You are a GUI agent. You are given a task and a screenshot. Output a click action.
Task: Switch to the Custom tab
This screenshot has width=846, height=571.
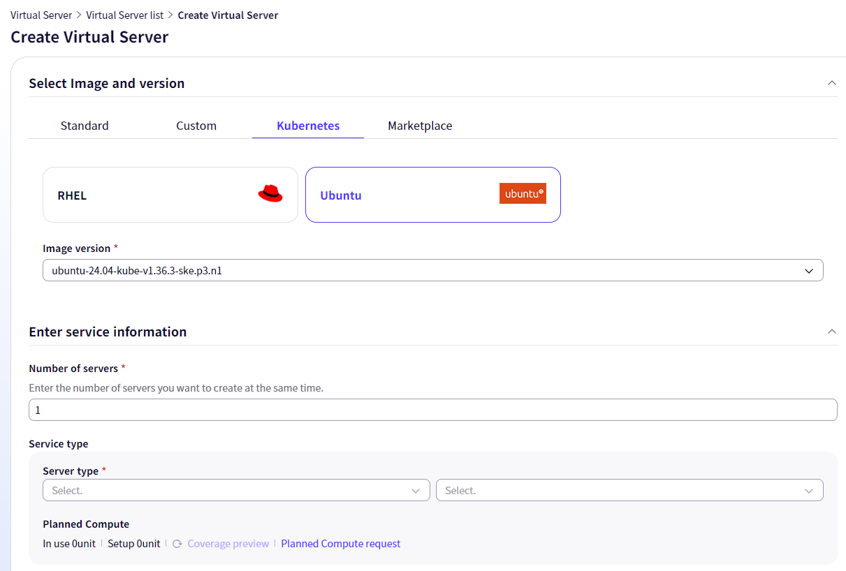(196, 126)
